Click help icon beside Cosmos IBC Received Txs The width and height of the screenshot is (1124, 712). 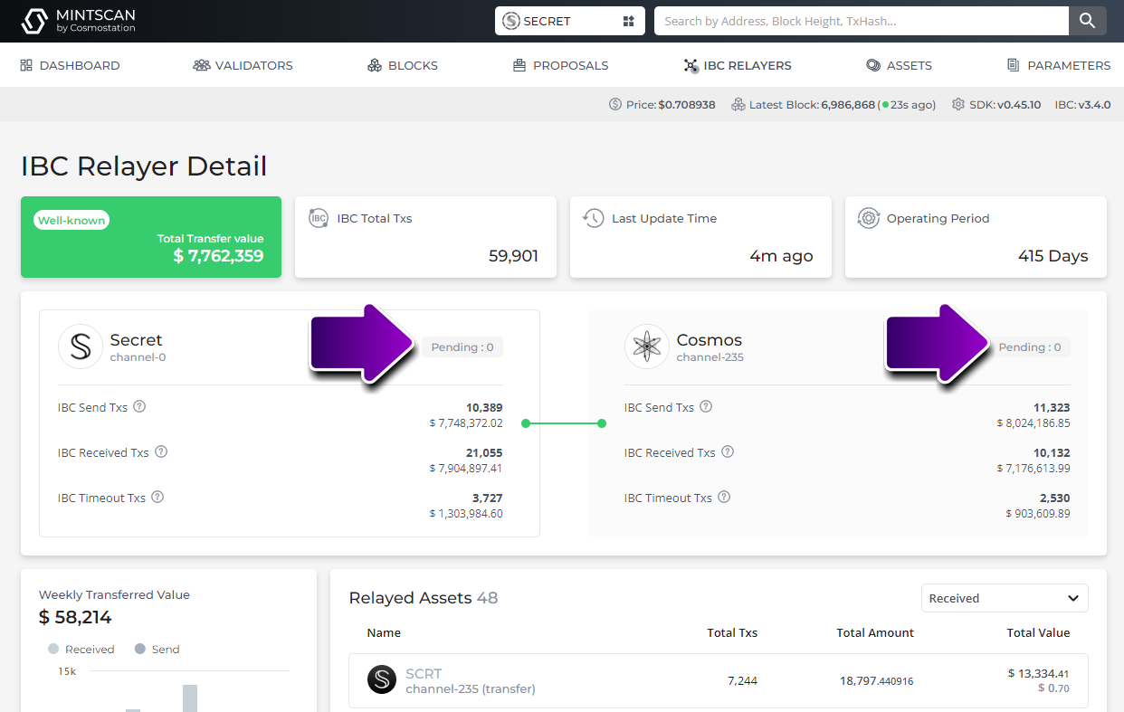click(728, 452)
